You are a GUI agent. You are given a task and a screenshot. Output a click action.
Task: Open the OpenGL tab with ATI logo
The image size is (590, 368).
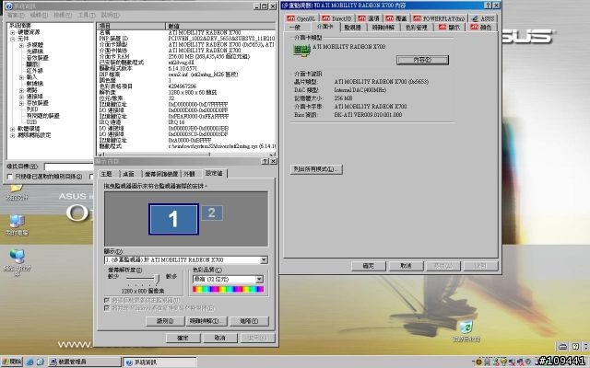301,18
